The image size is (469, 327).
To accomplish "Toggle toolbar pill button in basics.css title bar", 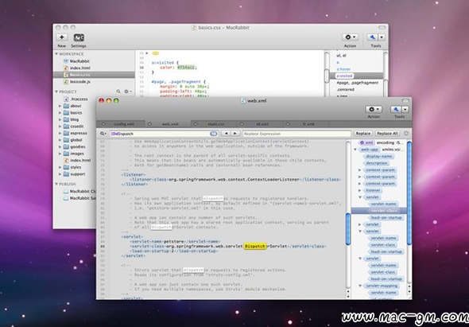I will point(382,28).
